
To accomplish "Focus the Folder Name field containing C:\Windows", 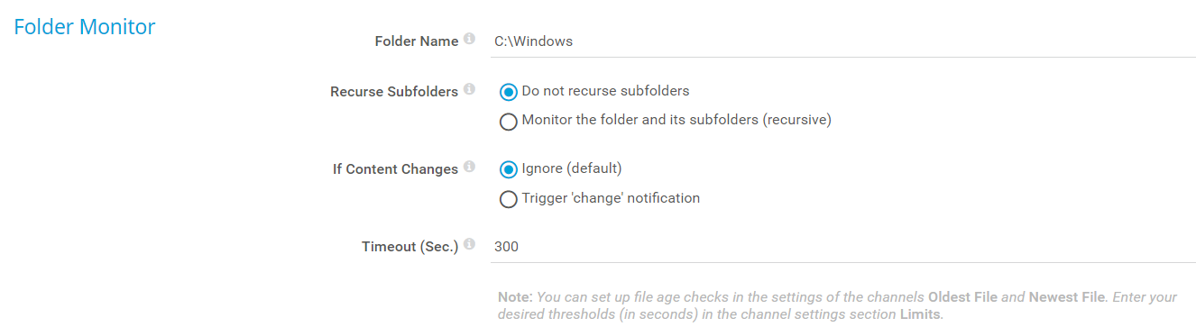I will click(x=843, y=41).
